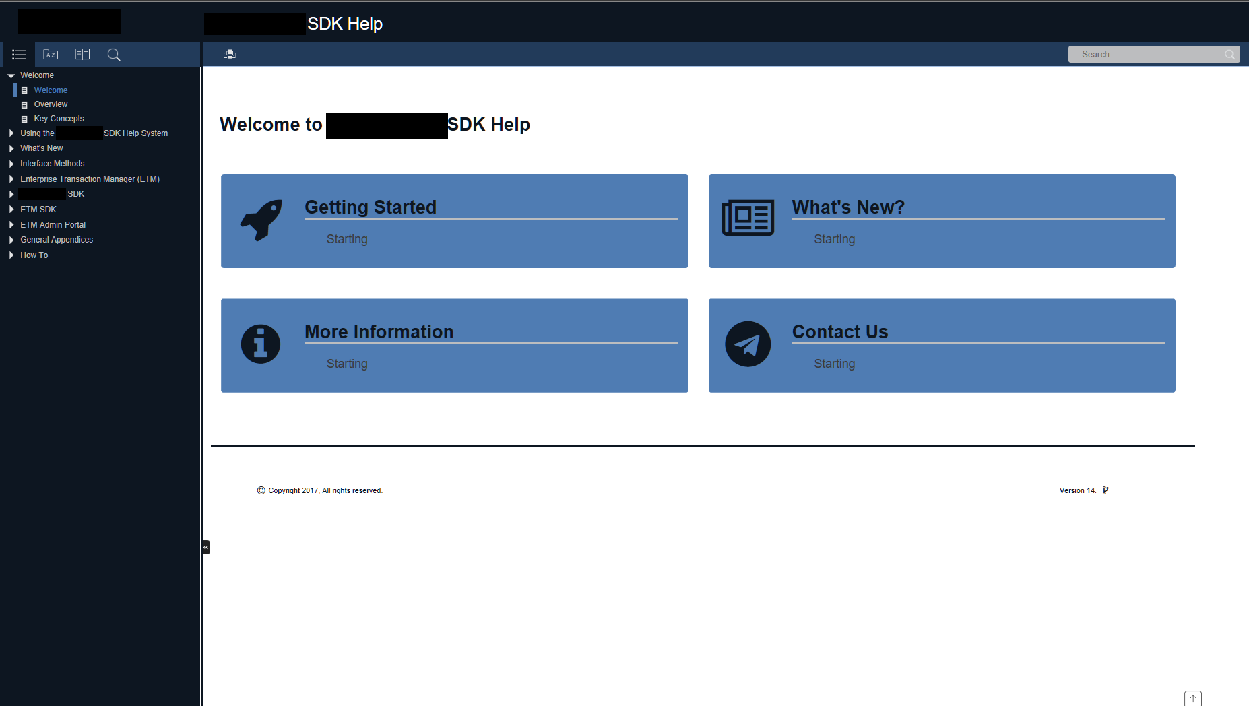Image resolution: width=1249 pixels, height=706 pixels.
Task: Open the General Appendices topic label
Action: click(x=57, y=240)
